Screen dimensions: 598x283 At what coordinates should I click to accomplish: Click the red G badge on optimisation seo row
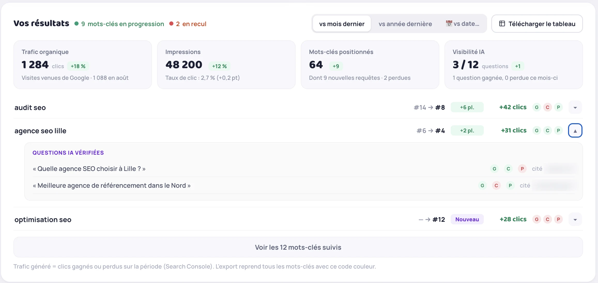point(537,219)
